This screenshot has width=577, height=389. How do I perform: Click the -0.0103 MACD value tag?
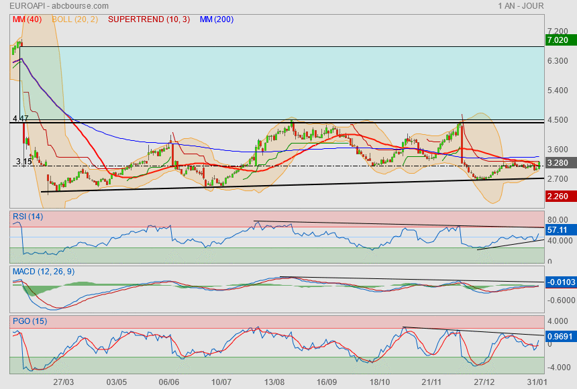coord(561,282)
